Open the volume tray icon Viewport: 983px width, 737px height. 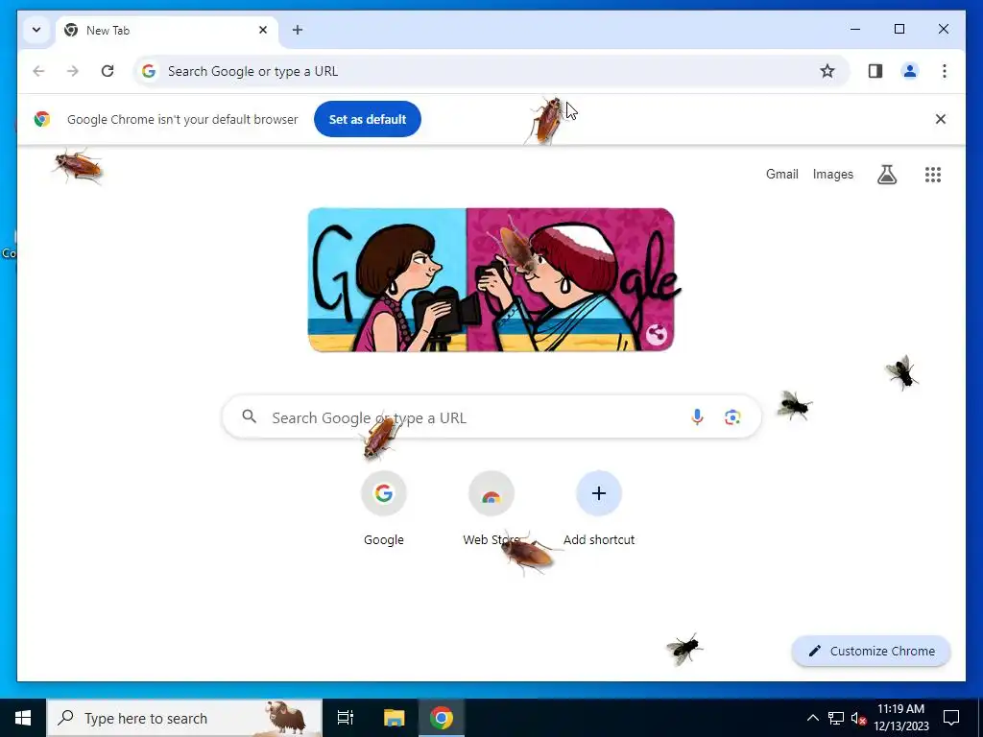858,718
